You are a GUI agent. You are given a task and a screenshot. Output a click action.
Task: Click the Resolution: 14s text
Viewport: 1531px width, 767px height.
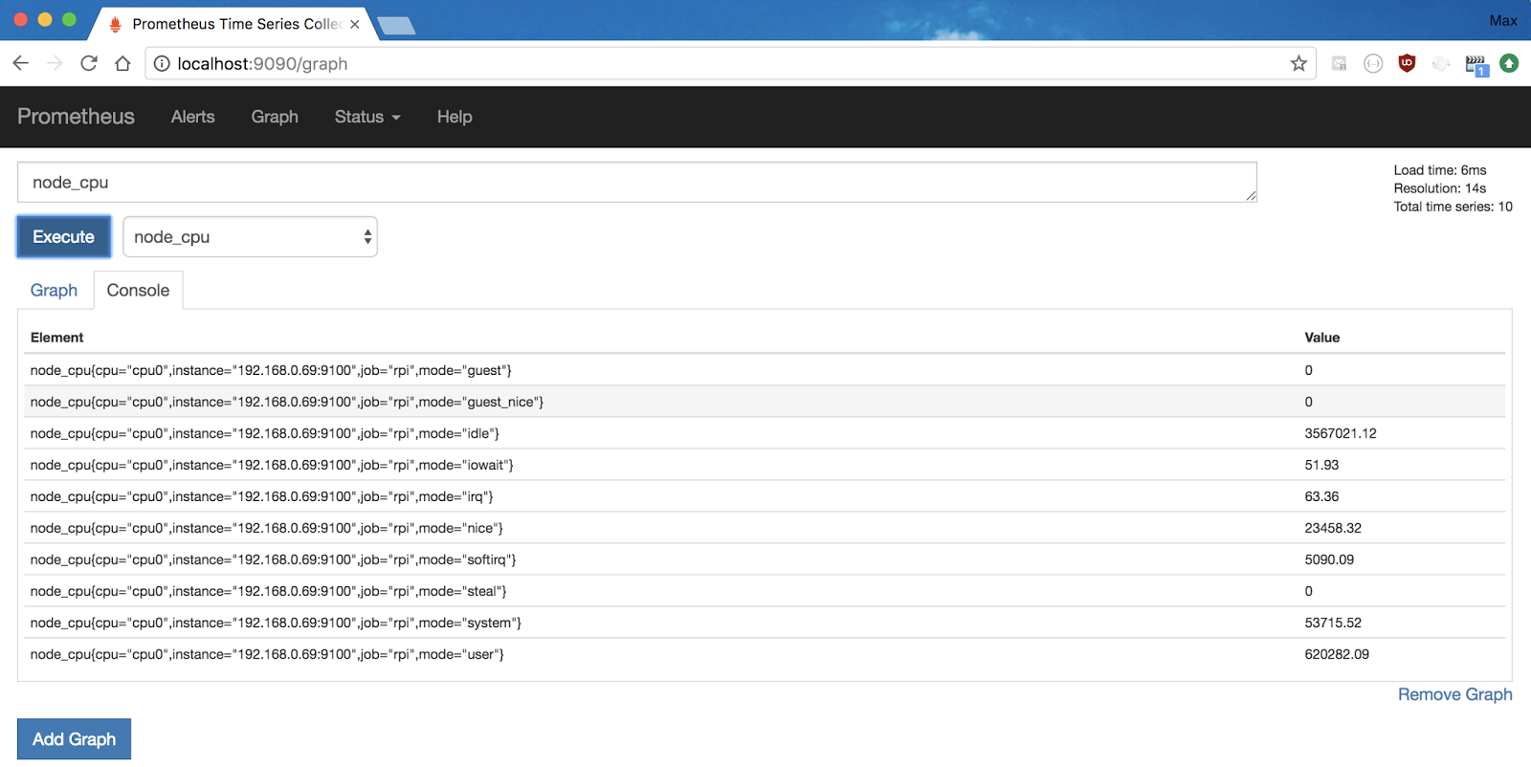point(1440,188)
